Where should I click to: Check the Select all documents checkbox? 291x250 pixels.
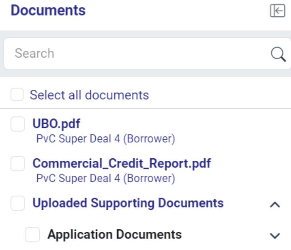[17, 95]
